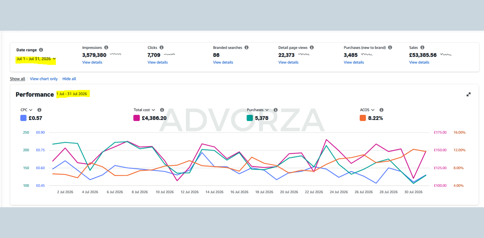This screenshot has width=484, height=238.
Task: Click View details under Purchases (new to brand)
Action: pyautogui.click(x=354, y=62)
